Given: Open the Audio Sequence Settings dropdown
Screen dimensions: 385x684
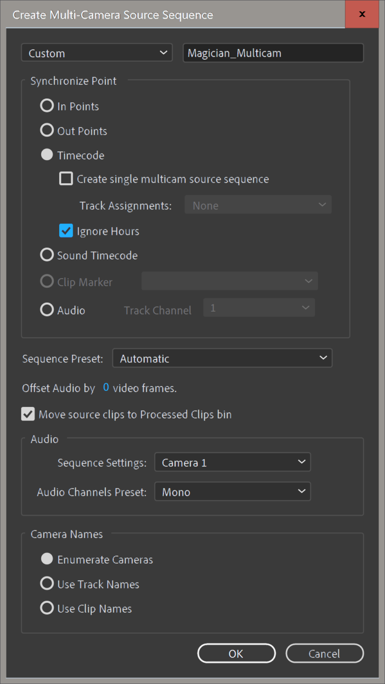Looking at the screenshot, I should 232,462.
